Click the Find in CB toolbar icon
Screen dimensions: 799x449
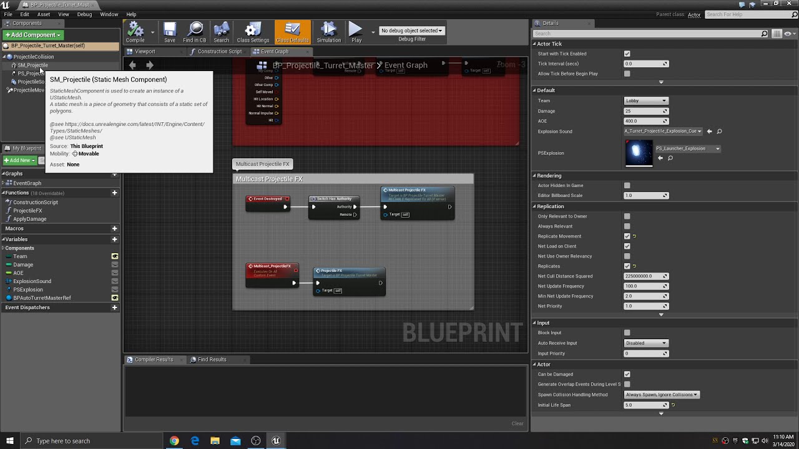point(195,32)
